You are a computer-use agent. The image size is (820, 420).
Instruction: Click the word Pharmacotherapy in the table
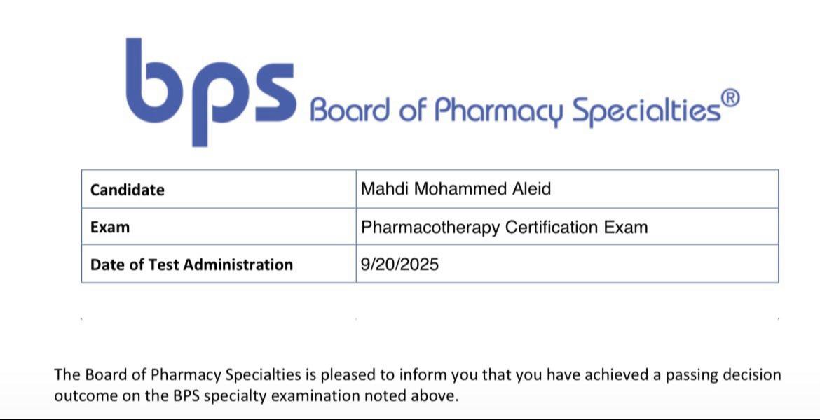[430, 227]
